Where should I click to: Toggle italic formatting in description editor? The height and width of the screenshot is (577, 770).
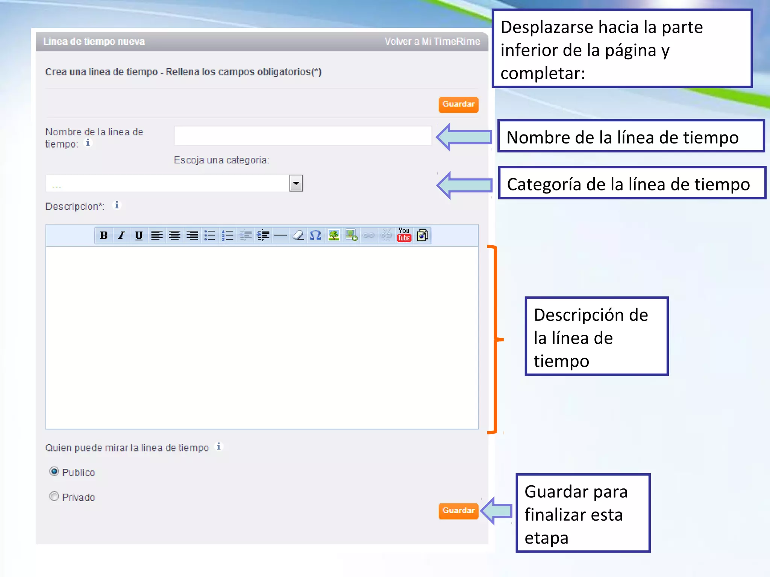pyautogui.click(x=121, y=236)
